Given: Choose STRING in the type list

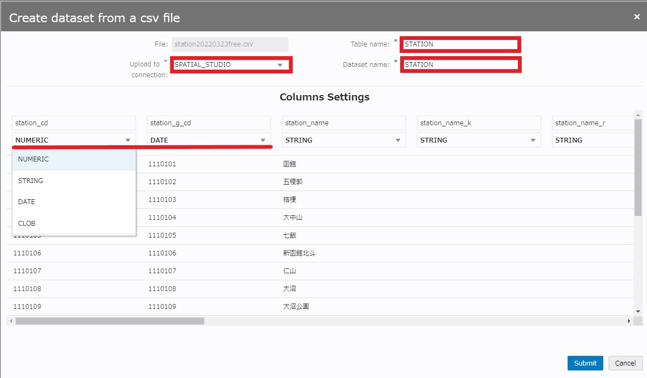Looking at the screenshot, I should pyautogui.click(x=73, y=181).
